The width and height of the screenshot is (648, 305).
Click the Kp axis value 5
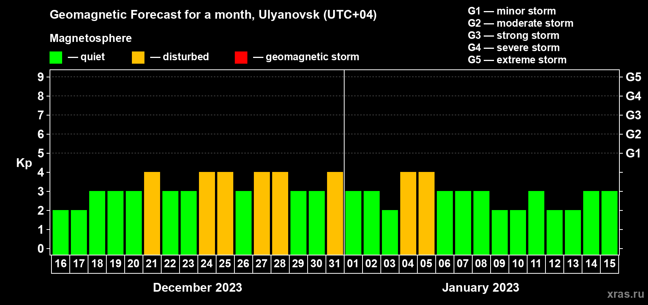pyautogui.click(x=41, y=153)
